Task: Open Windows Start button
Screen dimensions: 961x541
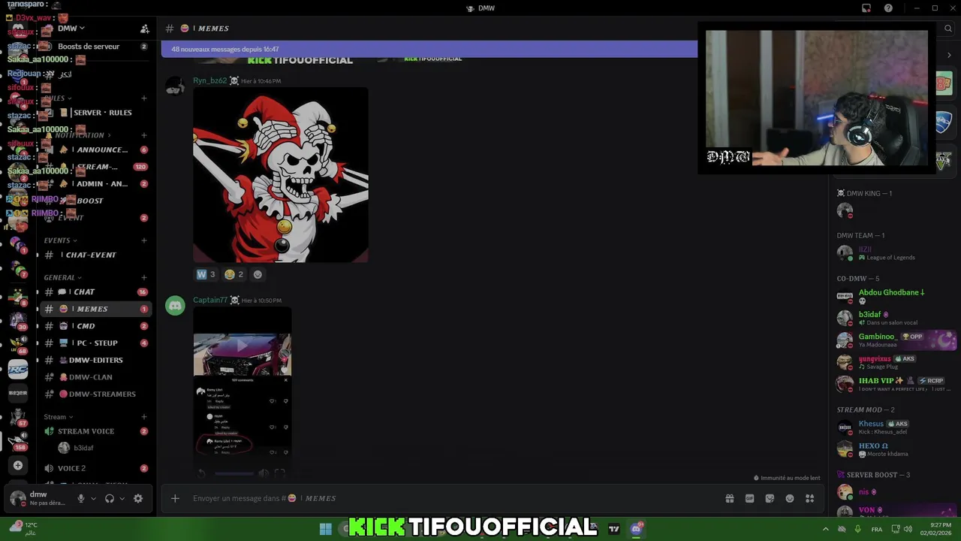Action: 326,529
